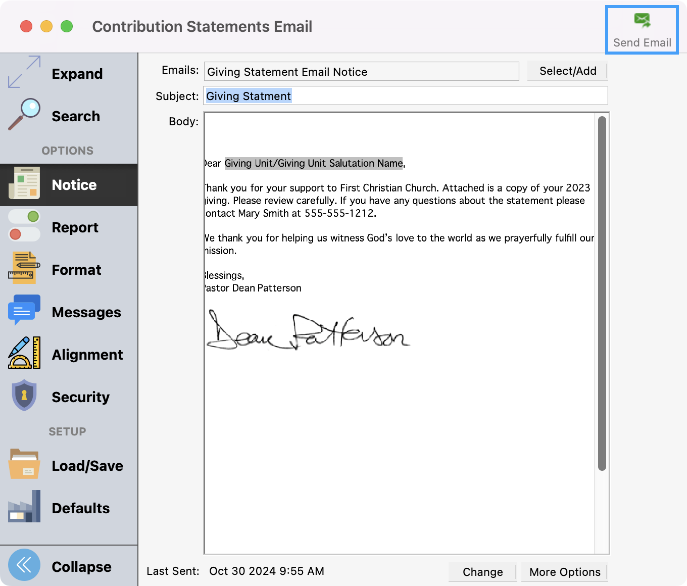Open More Options at the bottom
This screenshot has height=586, width=687.
pos(565,572)
